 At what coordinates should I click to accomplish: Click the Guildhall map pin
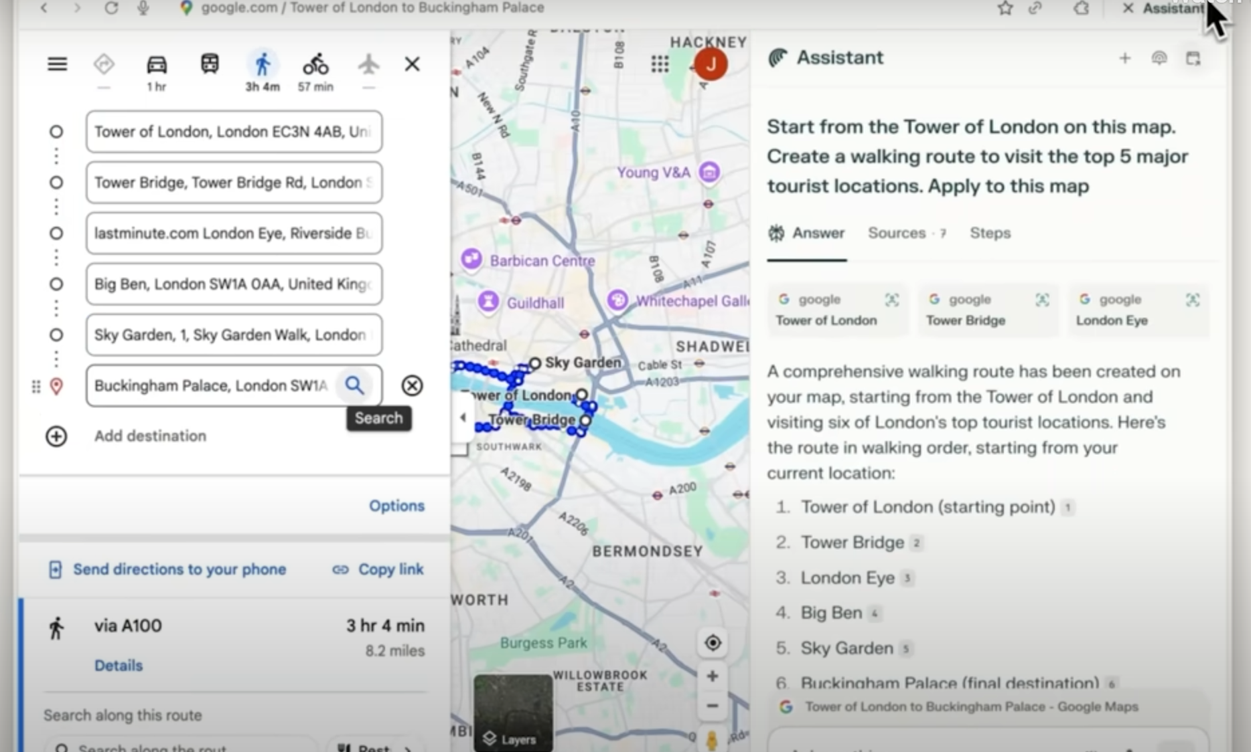[488, 301]
